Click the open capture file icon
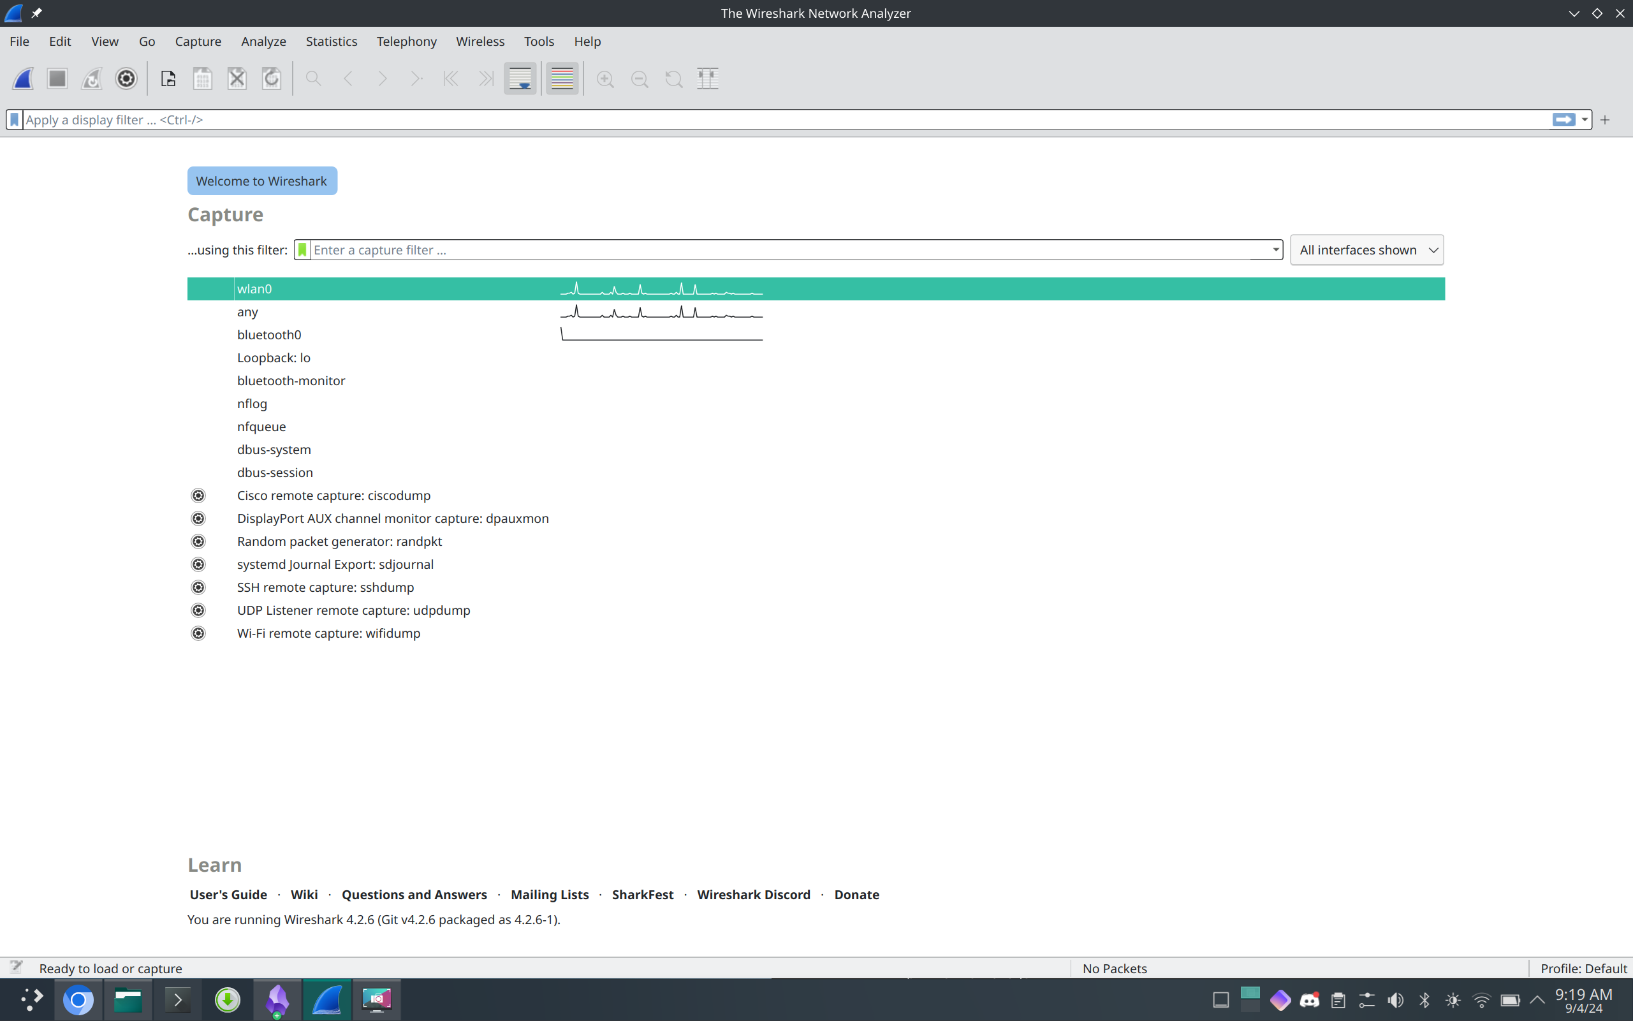The image size is (1633, 1021). pos(168,79)
